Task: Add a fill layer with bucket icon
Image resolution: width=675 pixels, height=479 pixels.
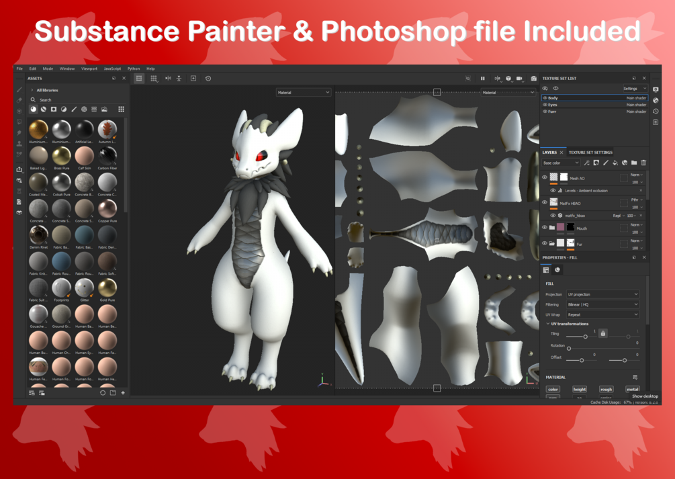Action: tap(615, 163)
